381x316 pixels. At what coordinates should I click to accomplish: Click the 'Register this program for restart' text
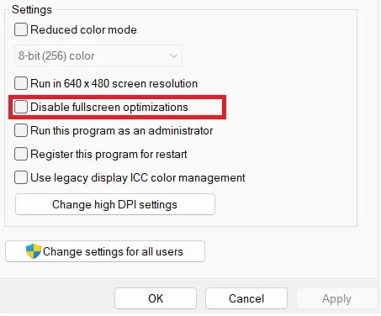(108, 155)
